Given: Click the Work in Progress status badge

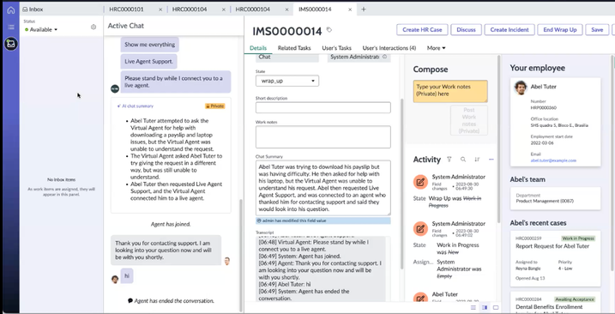Looking at the screenshot, I should [x=578, y=239].
